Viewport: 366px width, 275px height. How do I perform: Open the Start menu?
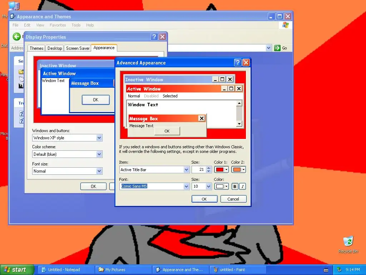pos(17,270)
